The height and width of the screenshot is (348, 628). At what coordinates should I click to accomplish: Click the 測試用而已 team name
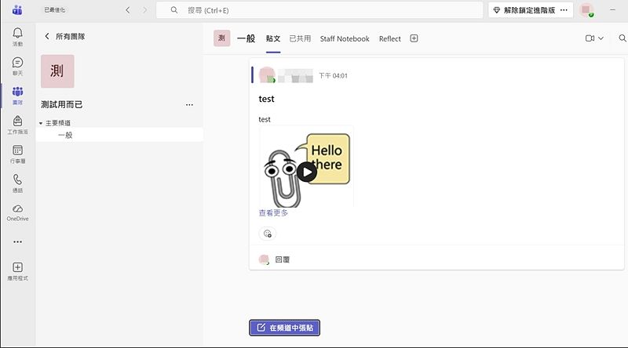tap(62, 105)
